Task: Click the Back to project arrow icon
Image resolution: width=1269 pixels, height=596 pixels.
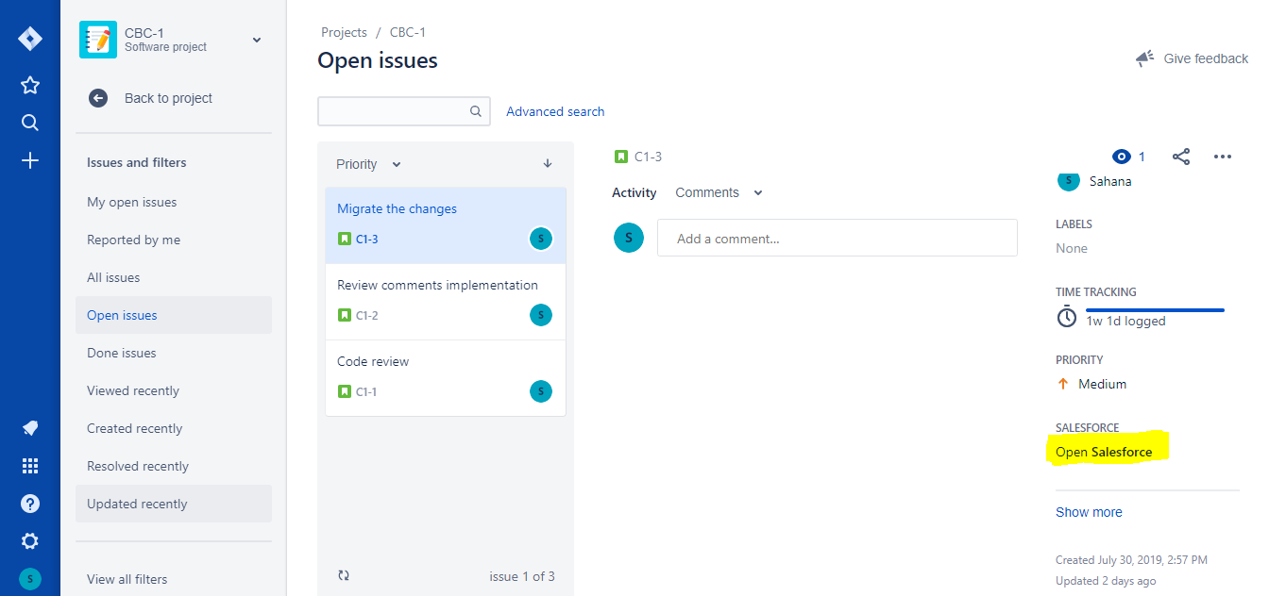Action: tap(98, 98)
